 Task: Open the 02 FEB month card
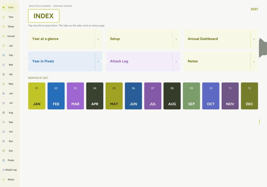coord(56,96)
